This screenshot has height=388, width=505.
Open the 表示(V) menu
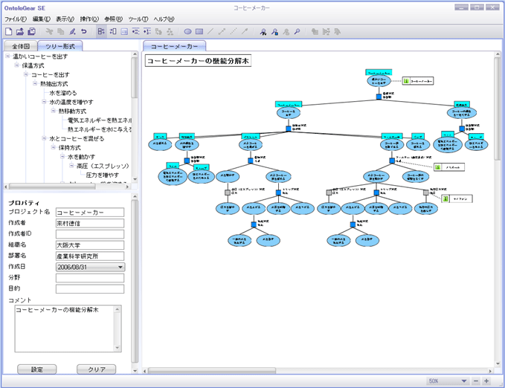point(65,19)
